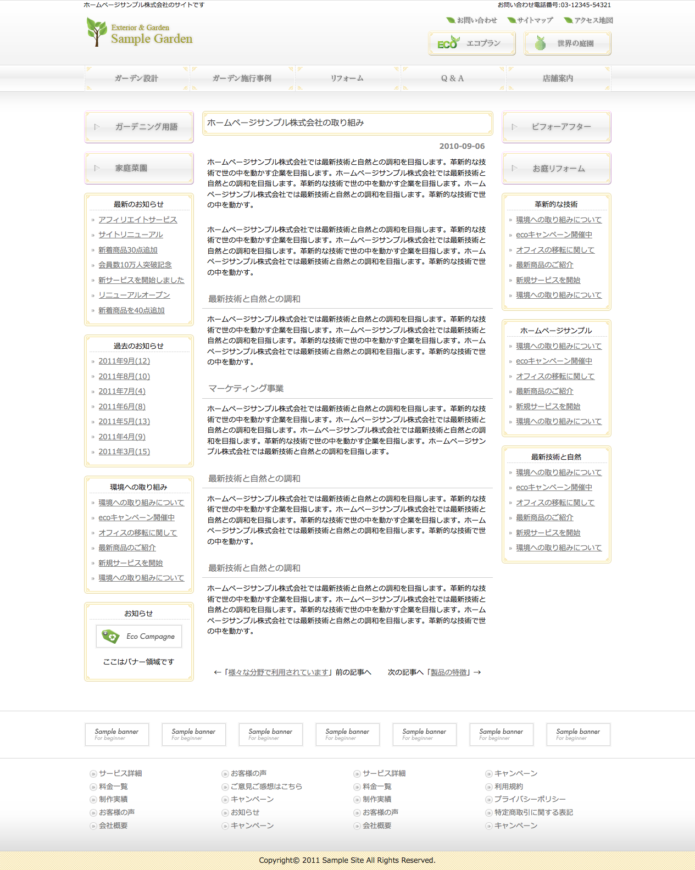The image size is (695, 870).
Task: Open the アフィリエイトサービス news link
Action: click(x=137, y=220)
